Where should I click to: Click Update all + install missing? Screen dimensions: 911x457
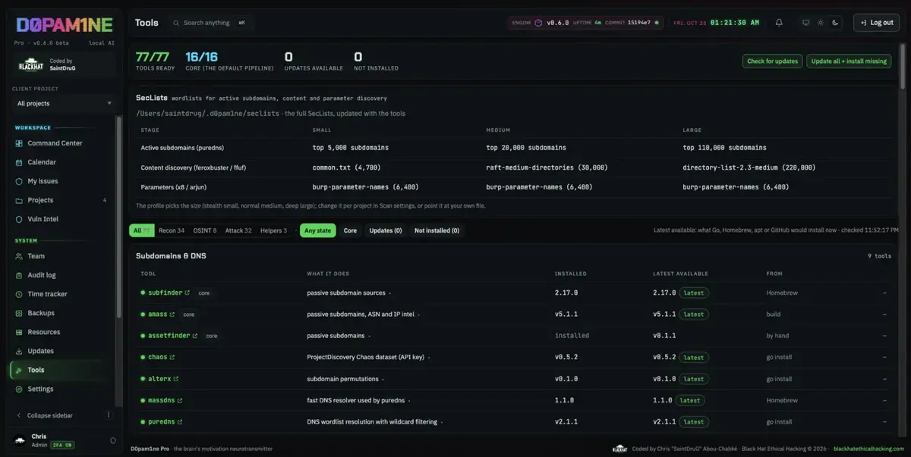849,61
